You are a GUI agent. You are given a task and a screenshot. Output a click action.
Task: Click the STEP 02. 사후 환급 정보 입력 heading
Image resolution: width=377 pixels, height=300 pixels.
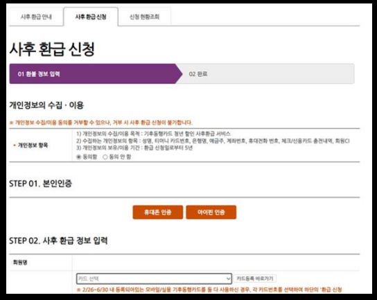tap(58, 240)
